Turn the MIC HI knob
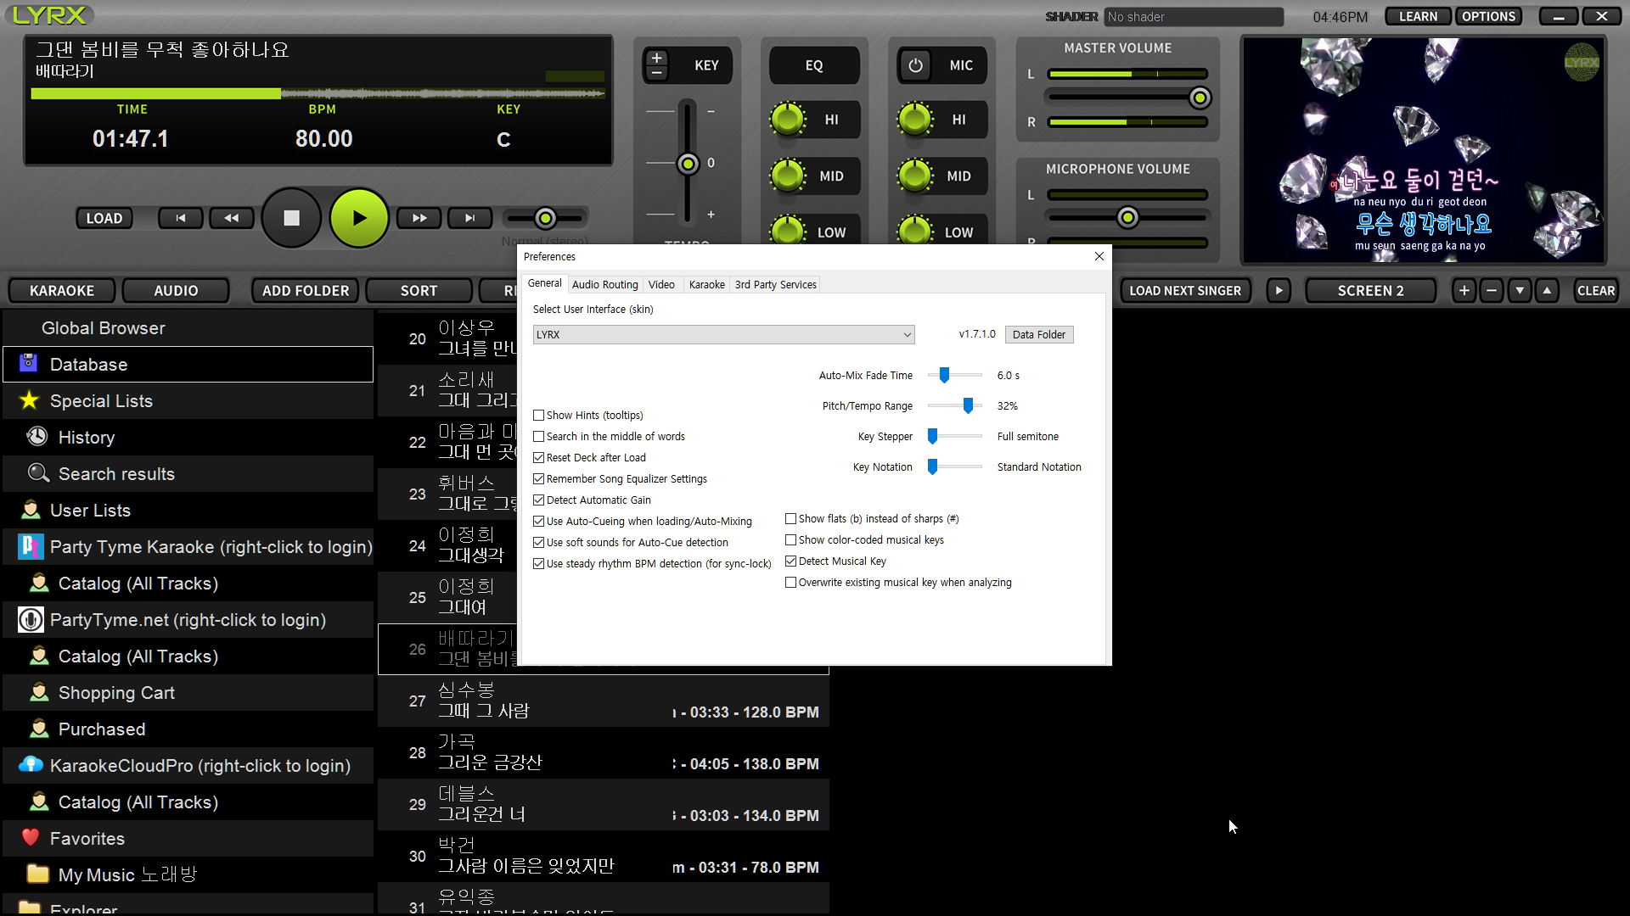 pyautogui.click(x=915, y=120)
